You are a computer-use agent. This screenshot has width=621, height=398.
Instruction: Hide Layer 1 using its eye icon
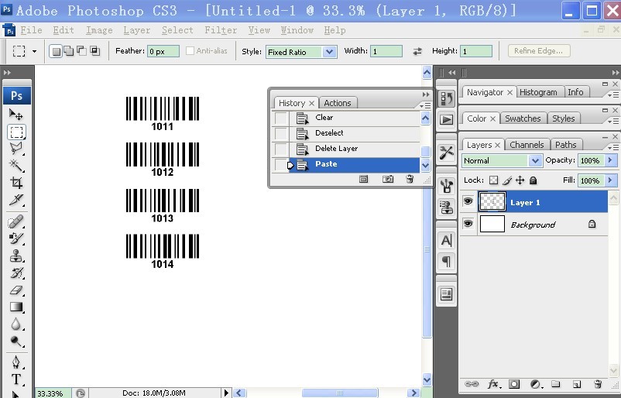tap(468, 202)
